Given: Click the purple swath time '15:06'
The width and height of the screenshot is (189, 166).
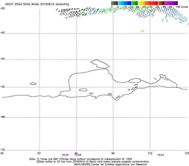Looking at the screenshot, I should pyautogui.click(x=78, y=155).
